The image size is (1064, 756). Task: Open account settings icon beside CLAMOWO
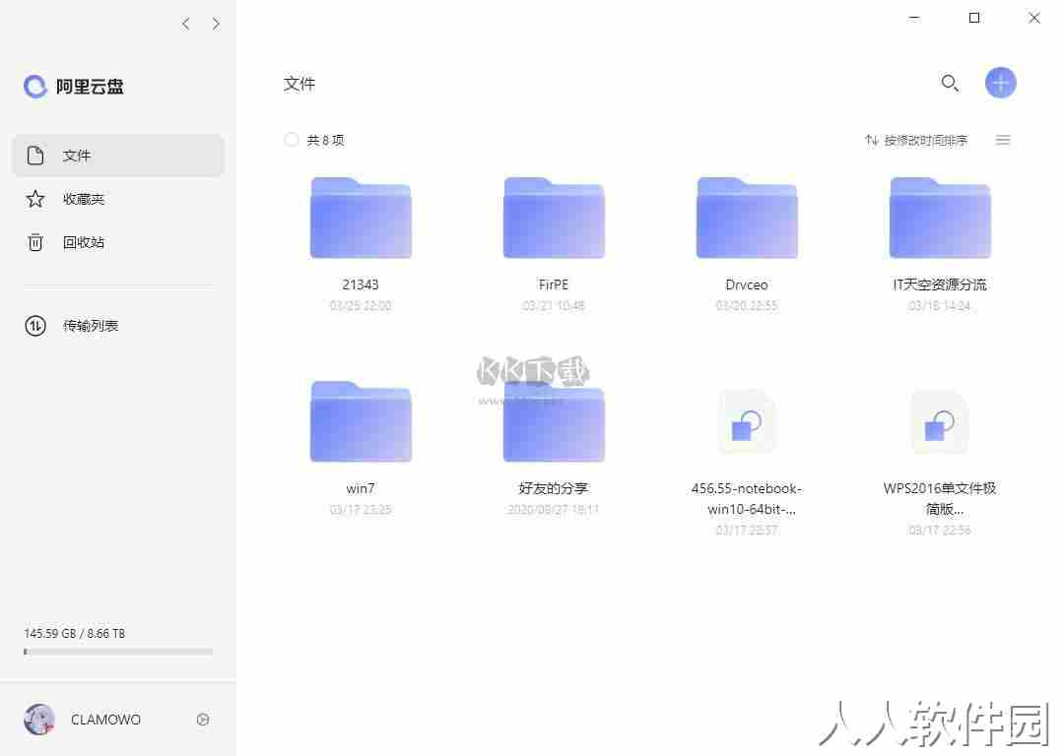click(202, 720)
